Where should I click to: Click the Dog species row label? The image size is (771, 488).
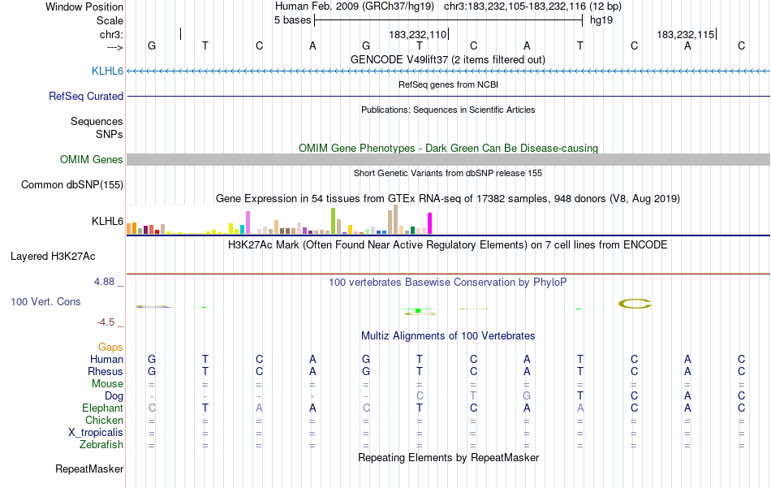114,396
